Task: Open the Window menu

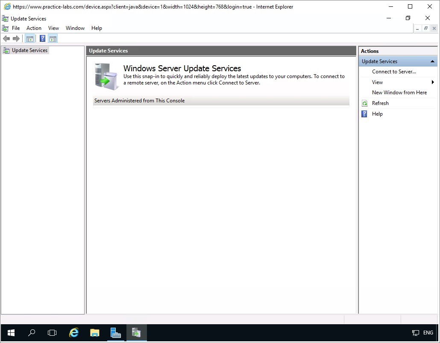Action: tap(75, 28)
